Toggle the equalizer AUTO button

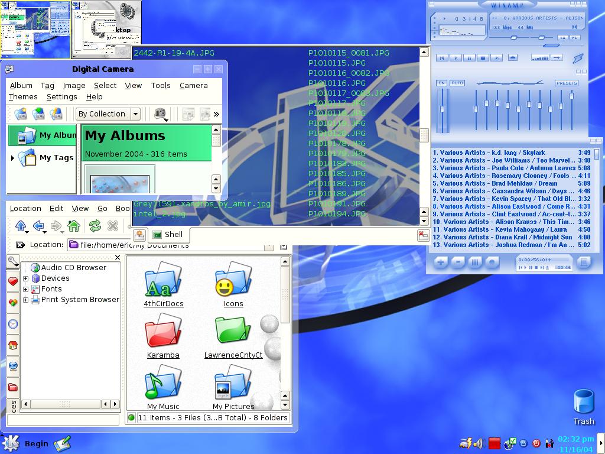457,83
